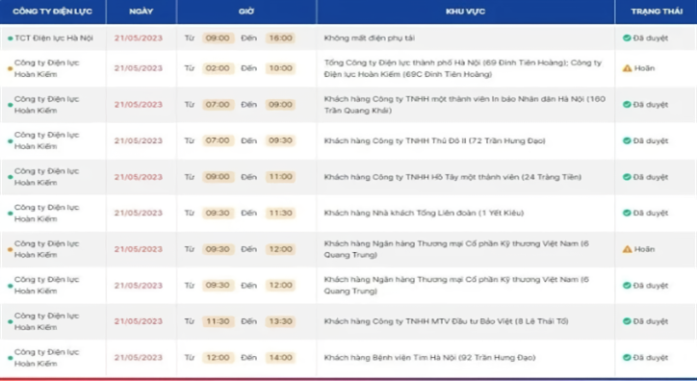
Task: Click the 02:00 start time chip
Action: 218,68
